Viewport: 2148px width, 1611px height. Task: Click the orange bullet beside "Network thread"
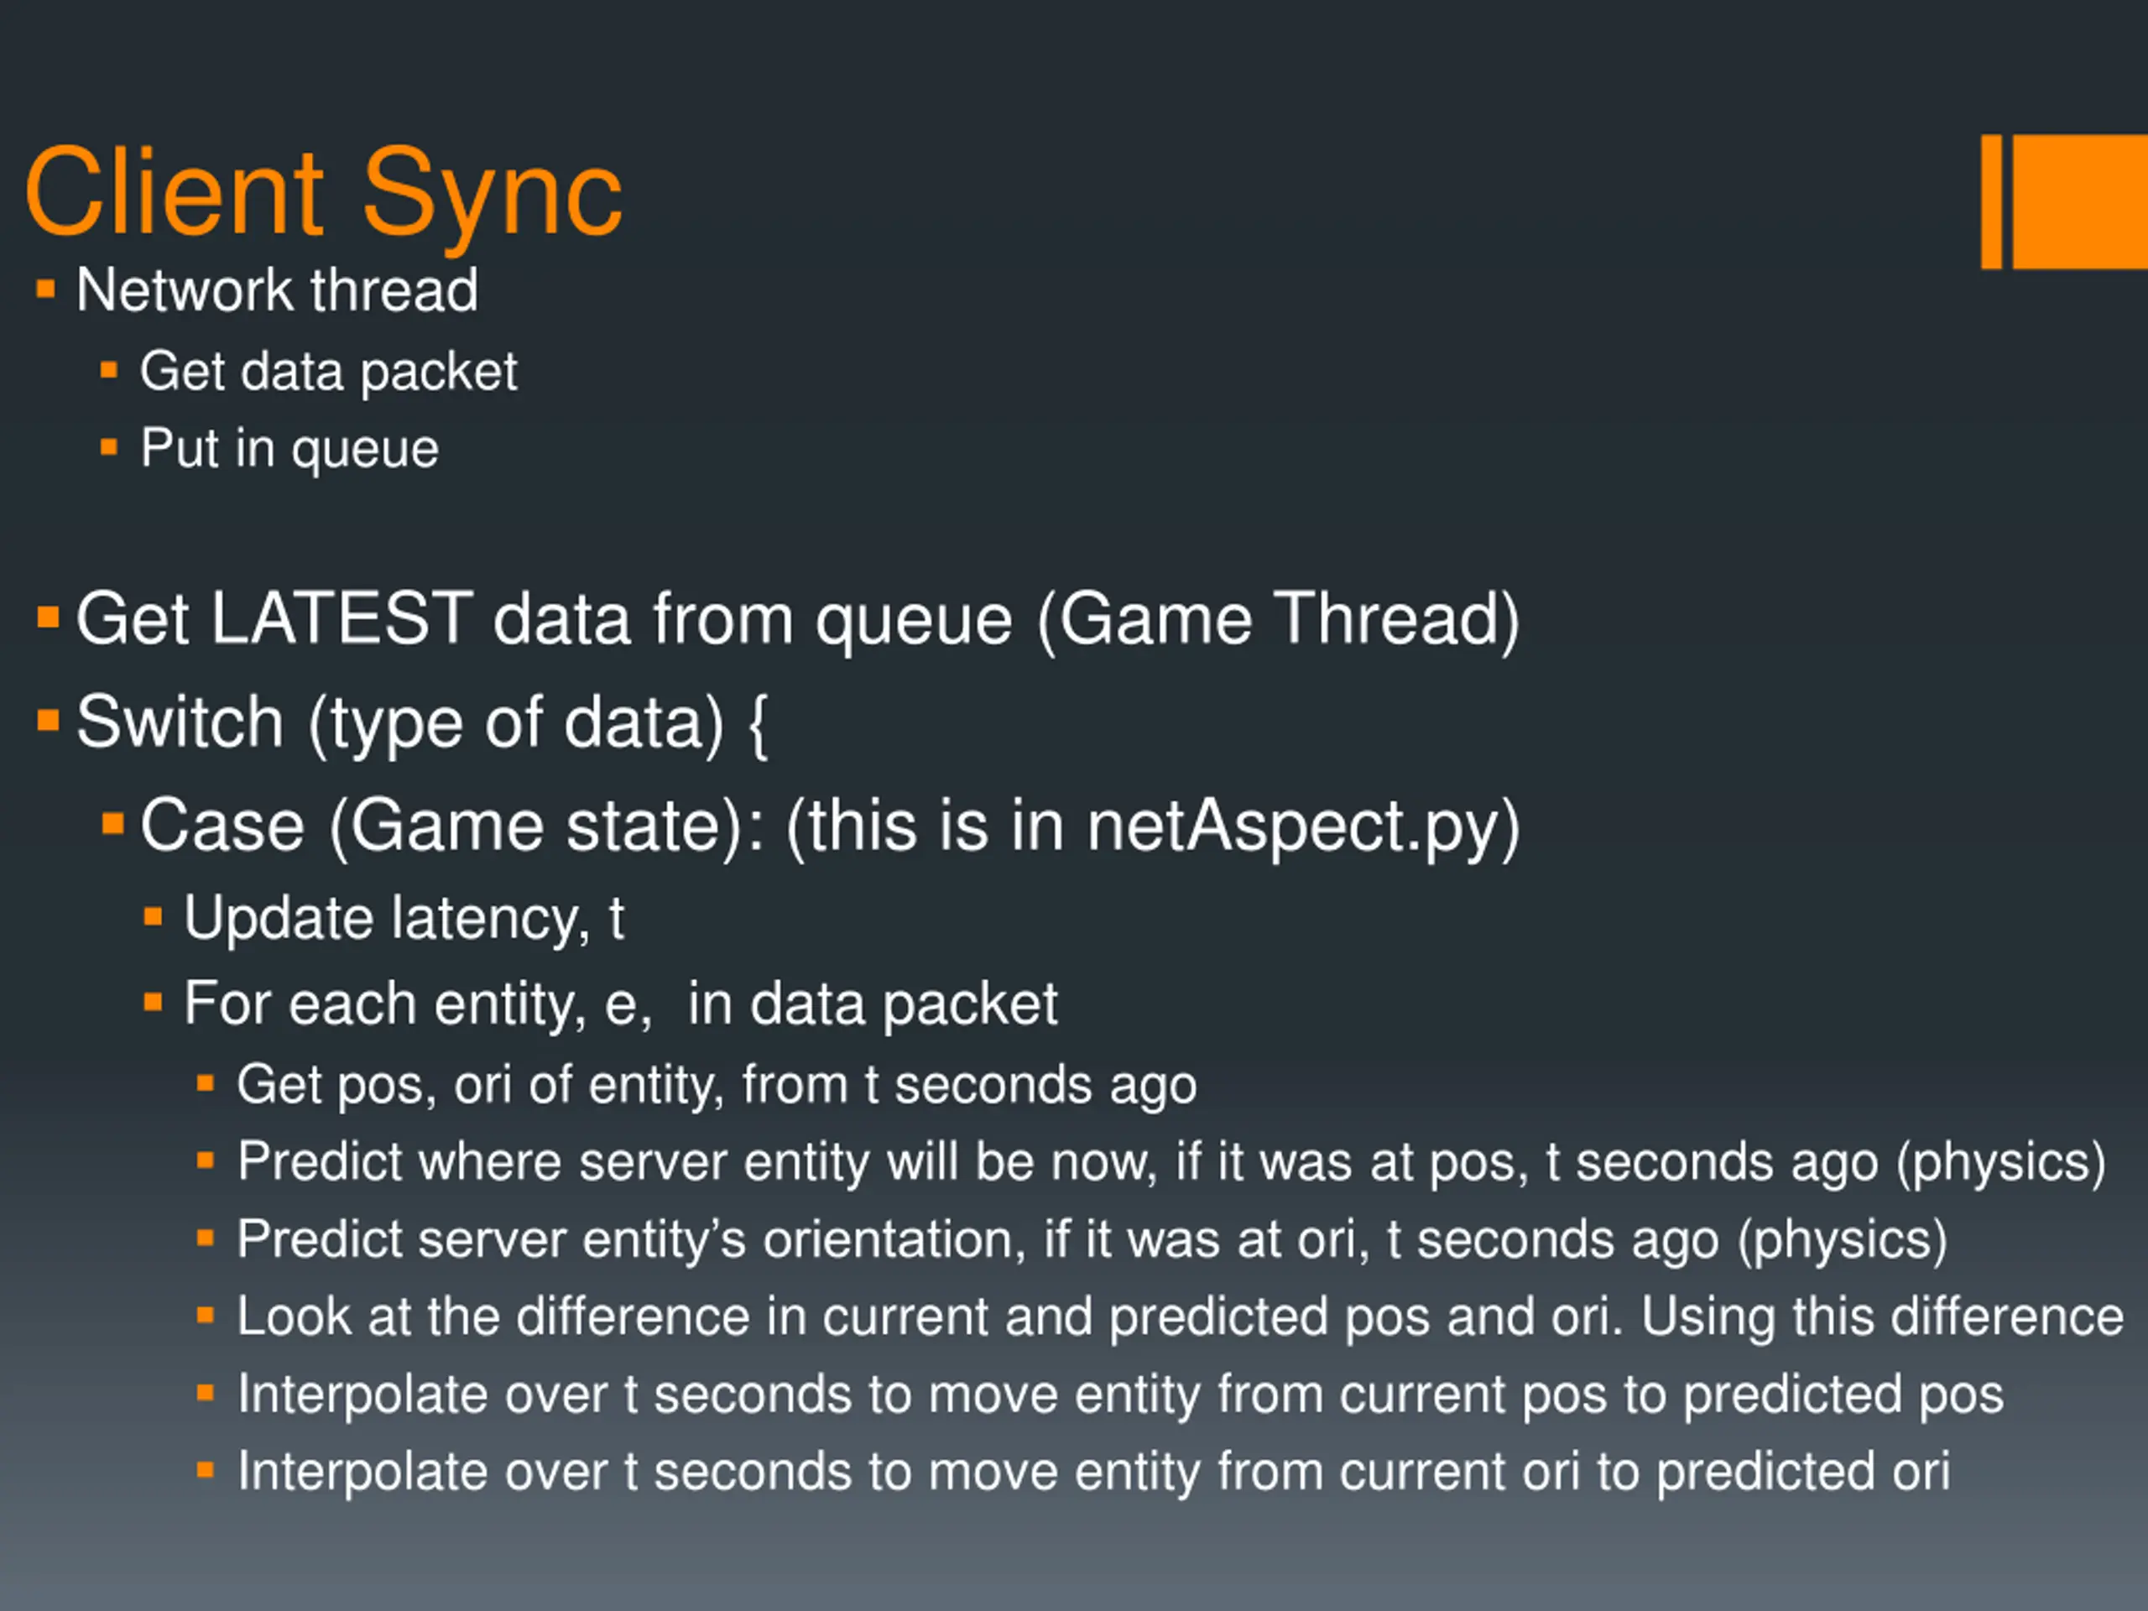tap(44, 289)
